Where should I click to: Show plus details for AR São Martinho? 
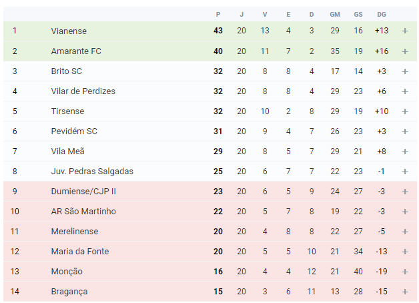tap(405, 212)
